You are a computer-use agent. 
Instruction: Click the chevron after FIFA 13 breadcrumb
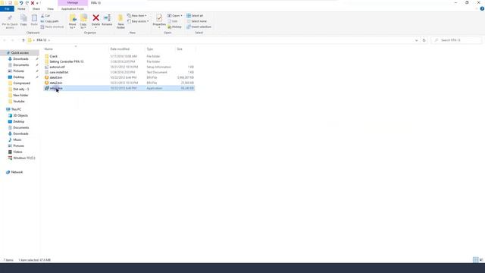[48, 40]
